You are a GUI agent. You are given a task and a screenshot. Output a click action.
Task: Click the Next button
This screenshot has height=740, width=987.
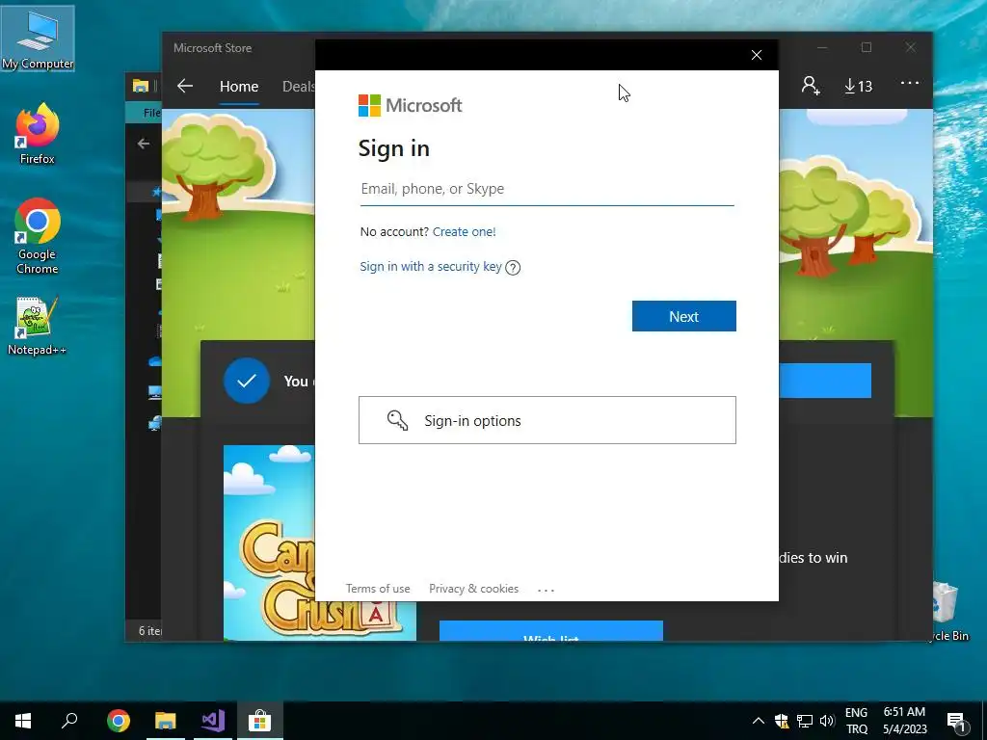[683, 316]
